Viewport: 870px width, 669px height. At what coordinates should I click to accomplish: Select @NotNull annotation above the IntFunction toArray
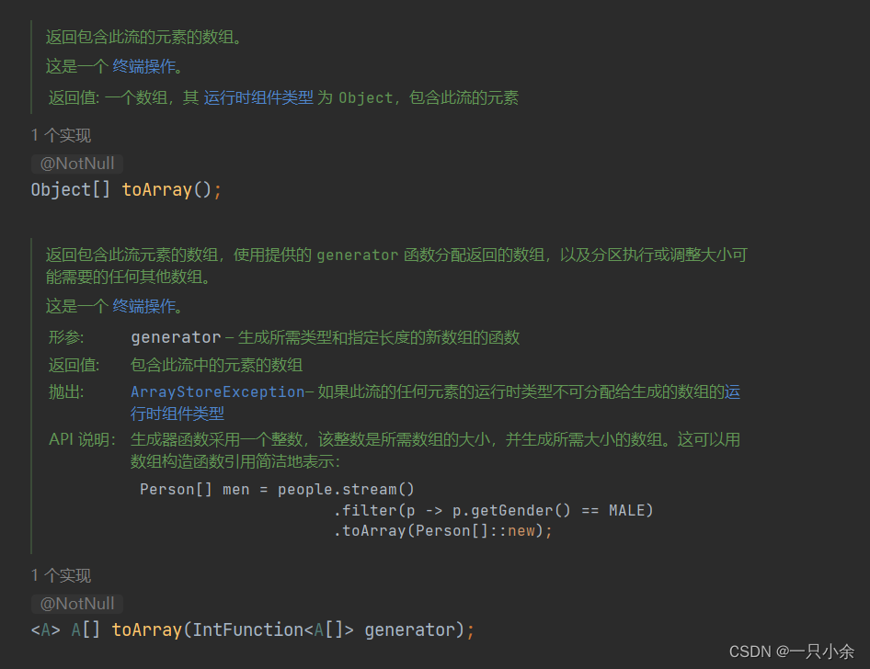click(77, 603)
